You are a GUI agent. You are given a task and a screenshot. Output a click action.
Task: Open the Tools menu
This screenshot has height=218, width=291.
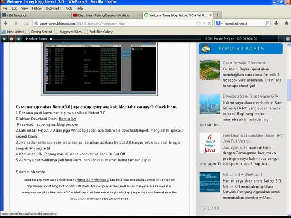(69, 8)
